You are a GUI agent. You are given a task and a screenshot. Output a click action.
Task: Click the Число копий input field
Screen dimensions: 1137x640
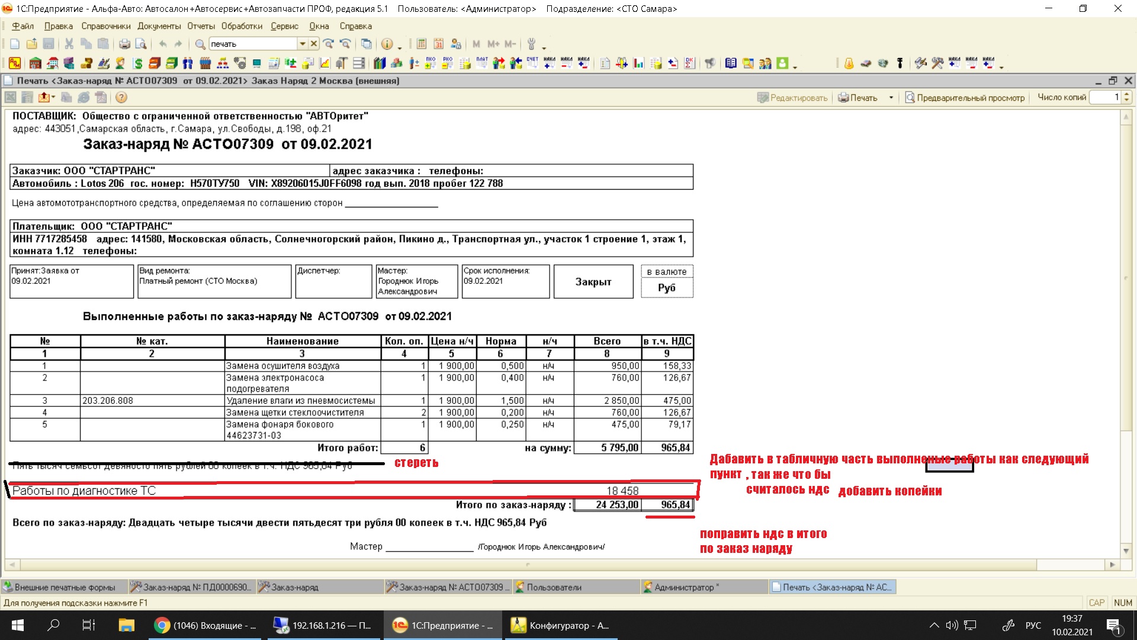[x=1105, y=98]
